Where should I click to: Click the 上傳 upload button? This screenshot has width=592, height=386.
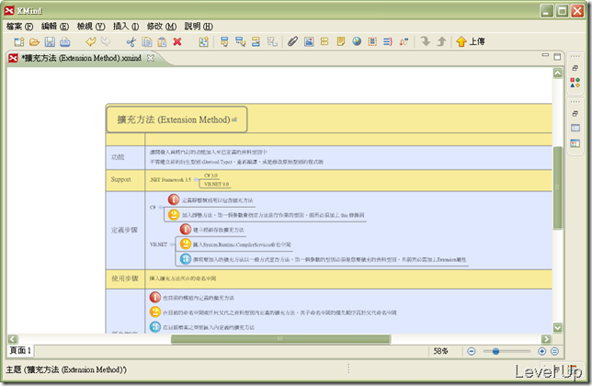point(471,41)
